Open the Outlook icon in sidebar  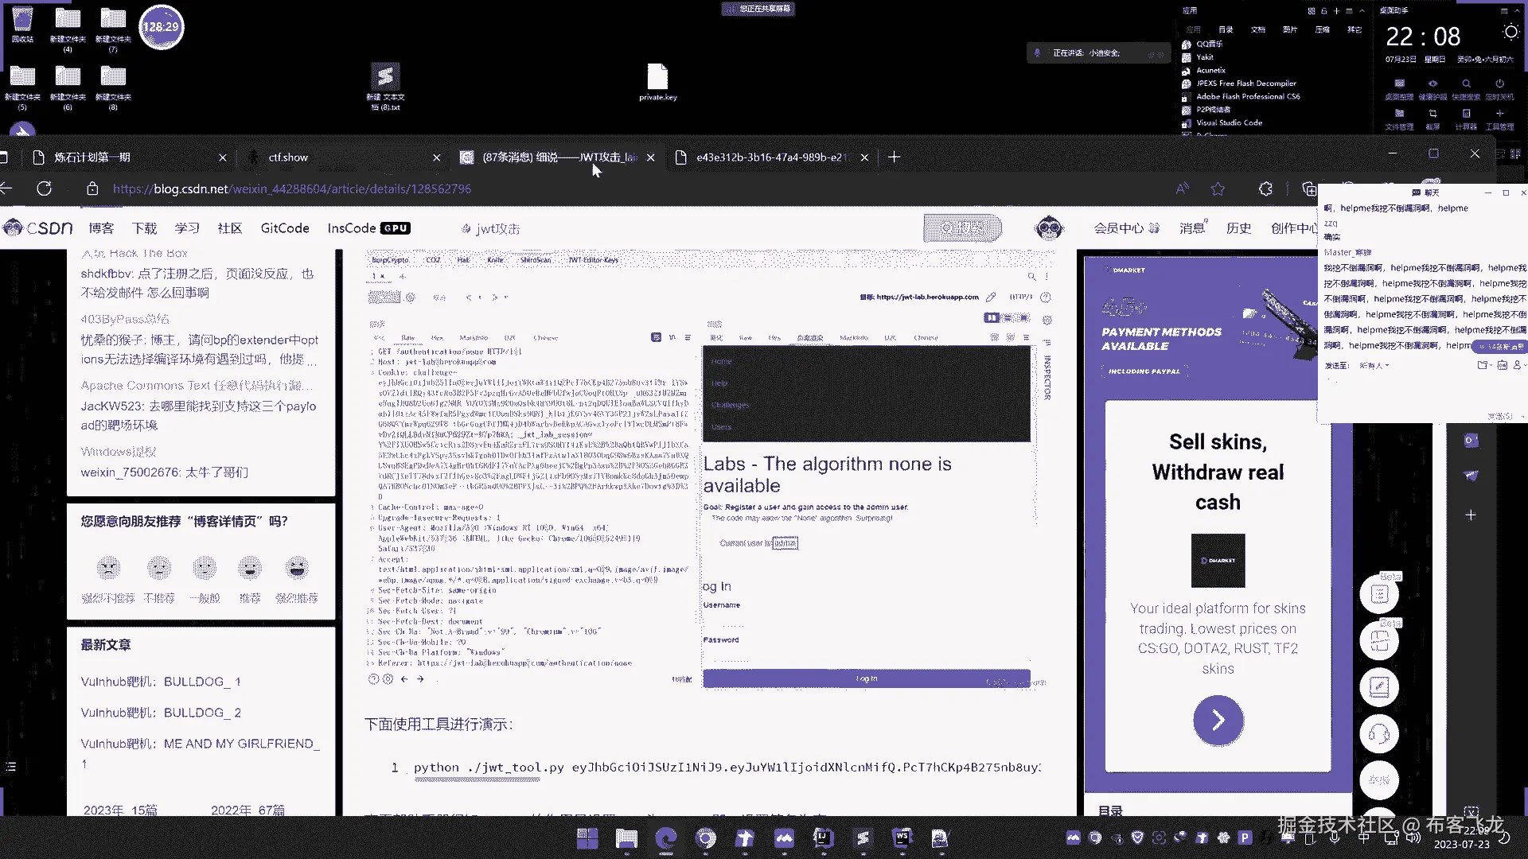click(x=1471, y=440)
